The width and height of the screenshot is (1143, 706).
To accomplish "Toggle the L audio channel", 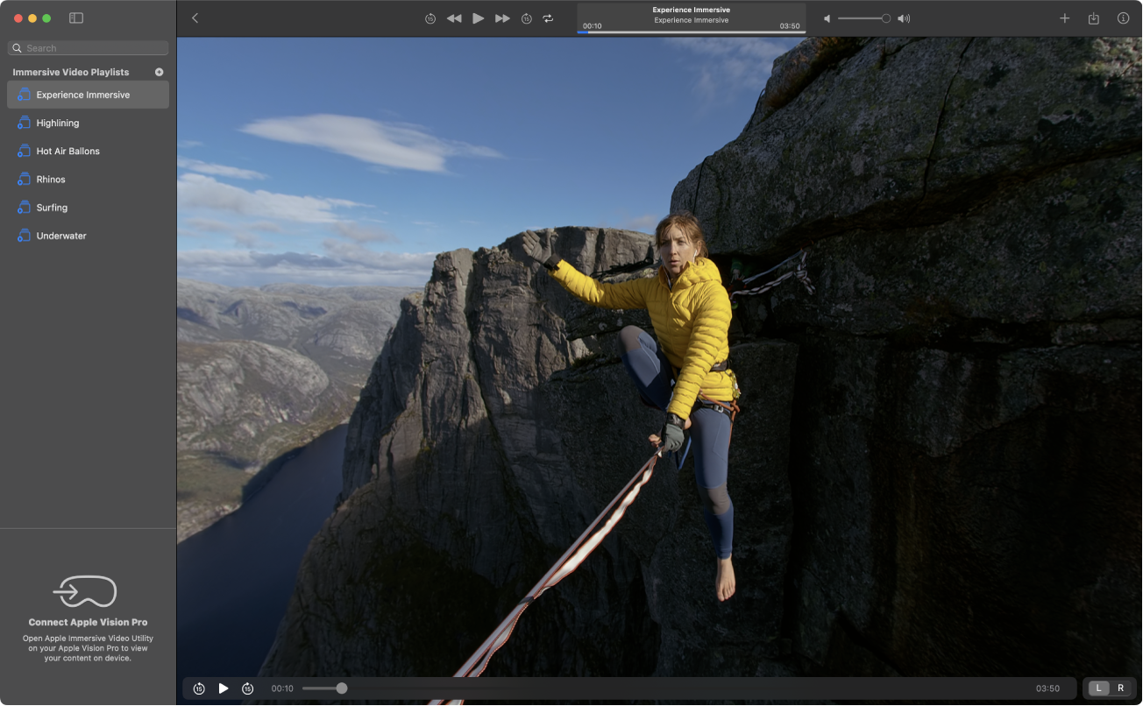I will click(1099, 688).
